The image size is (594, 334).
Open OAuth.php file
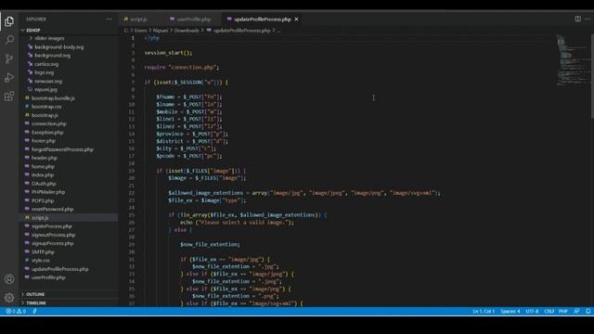44,184
